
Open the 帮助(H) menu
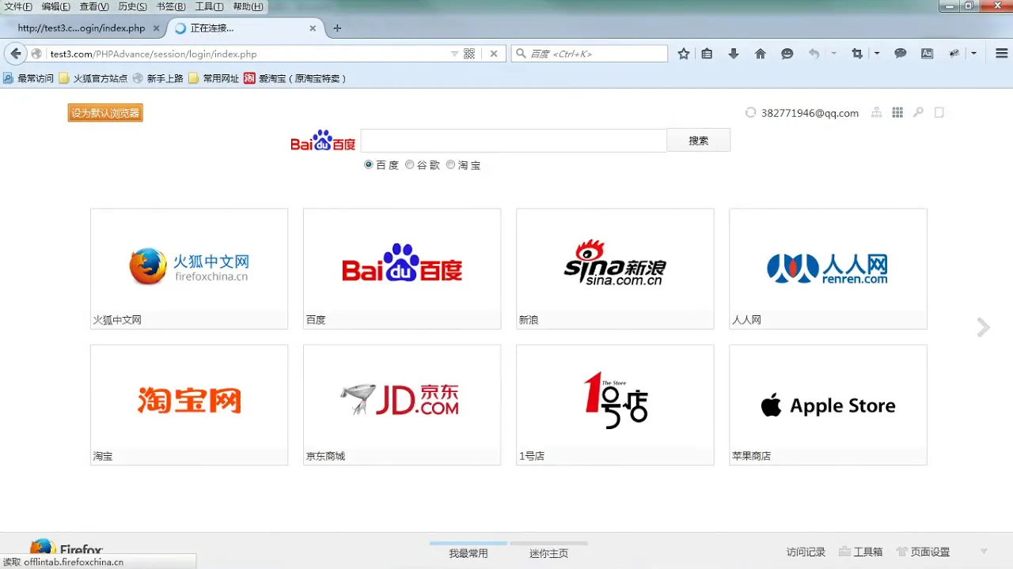(248, 6)
